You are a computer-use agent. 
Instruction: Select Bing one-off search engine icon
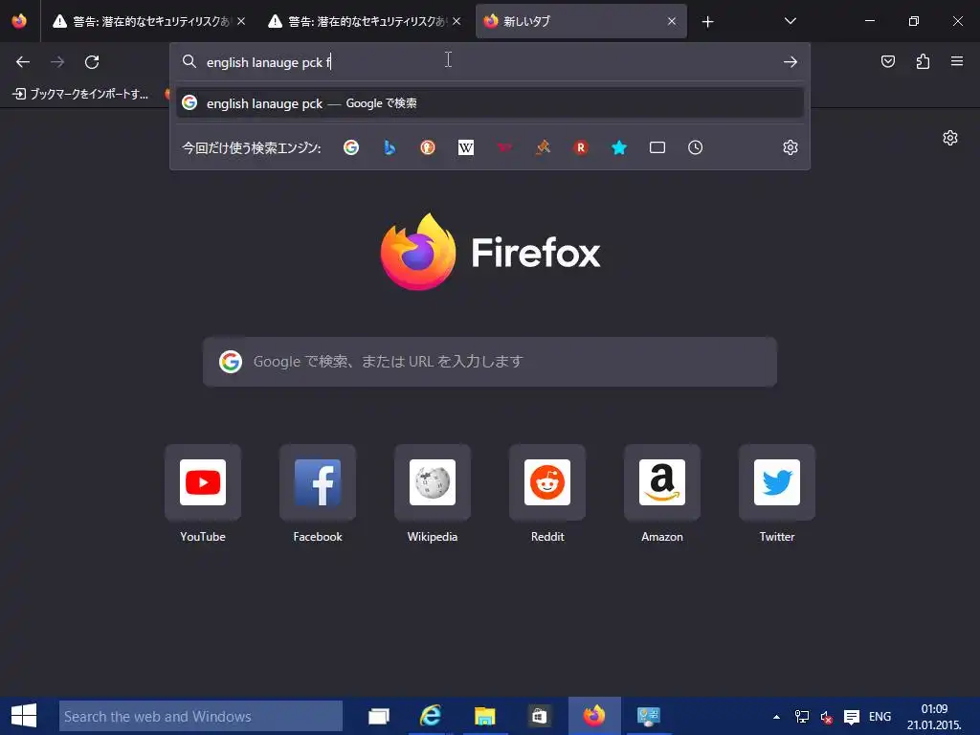[390, 147]
